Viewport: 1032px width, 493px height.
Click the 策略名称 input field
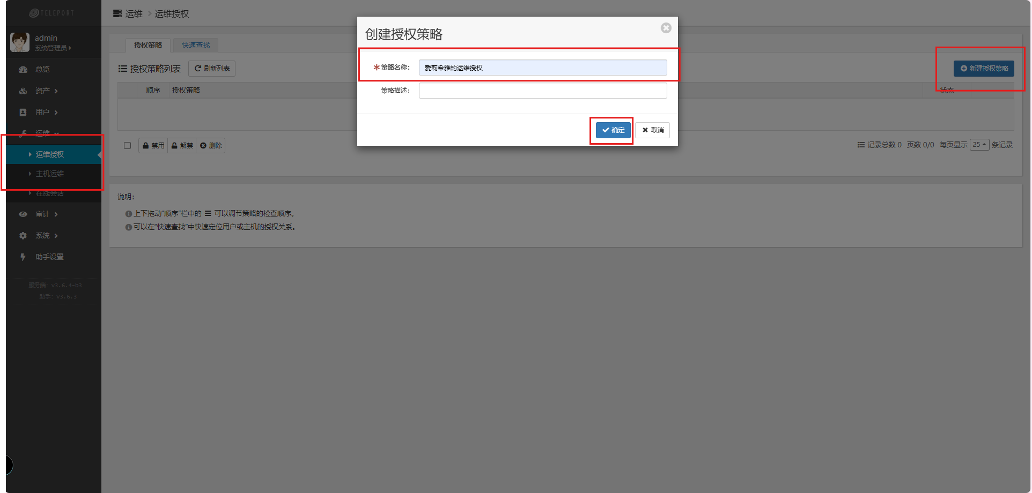(x=542, y=68)
